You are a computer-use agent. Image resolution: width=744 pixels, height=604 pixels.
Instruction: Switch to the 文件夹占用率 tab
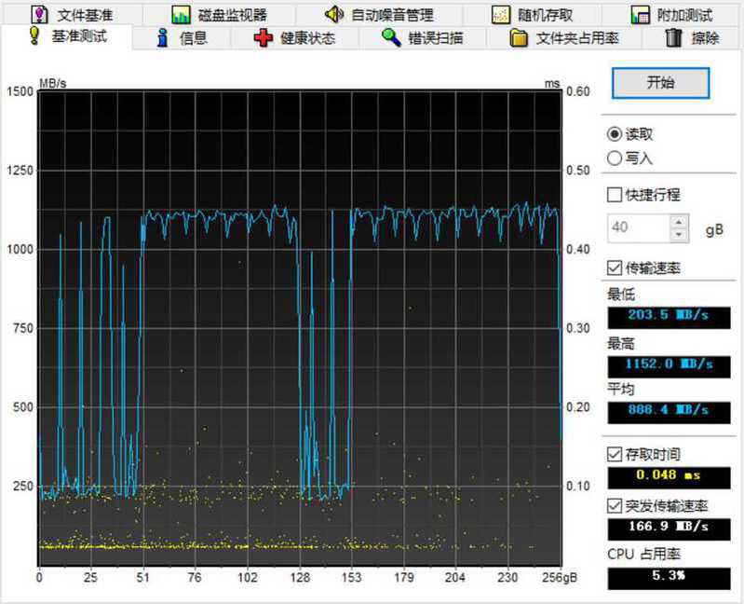pos(564,38)
